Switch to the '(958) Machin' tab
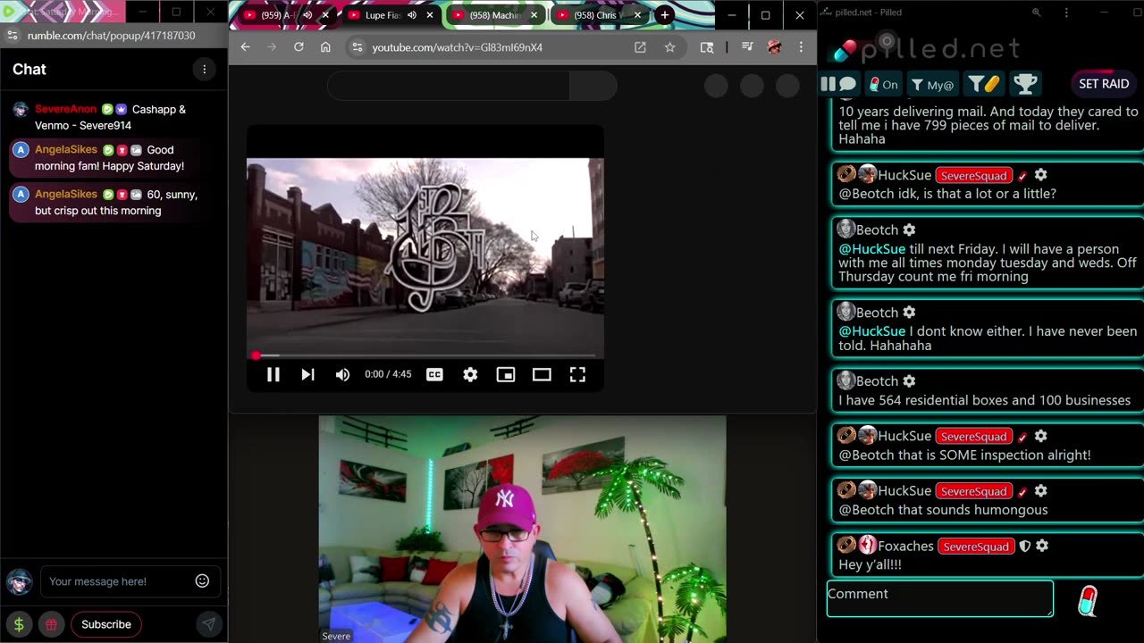 coord(495,15)
